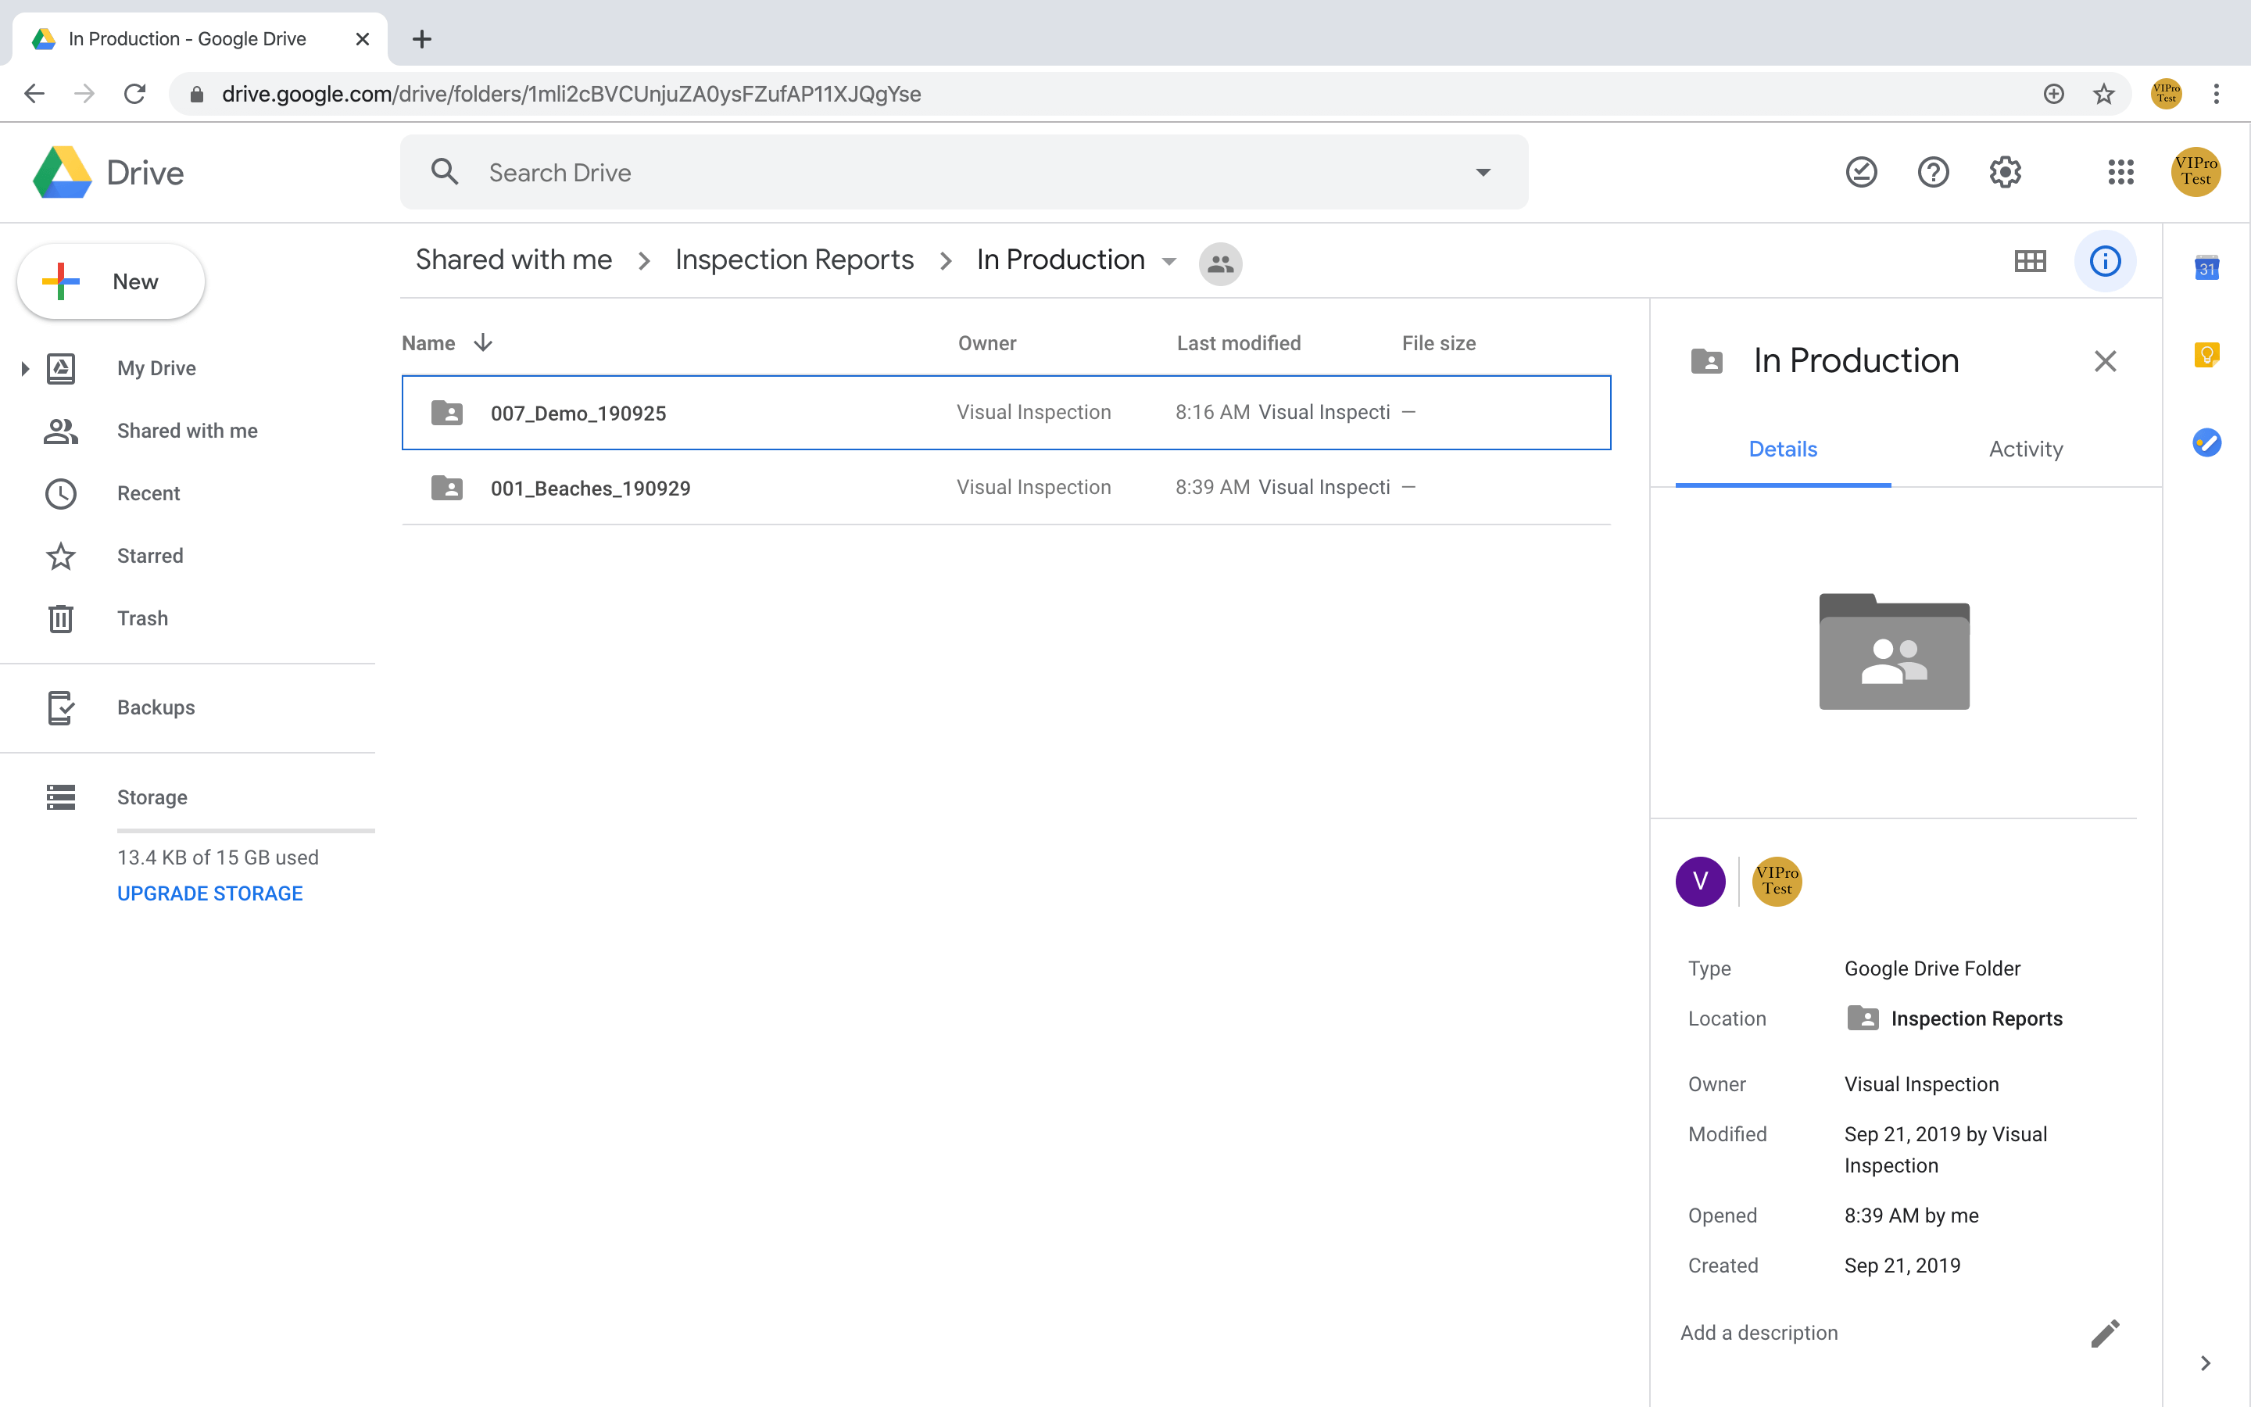This screenshot has width=2251, height=1407.
Task: Click the shared people icon by breadcrumb
Action: 1220,264
